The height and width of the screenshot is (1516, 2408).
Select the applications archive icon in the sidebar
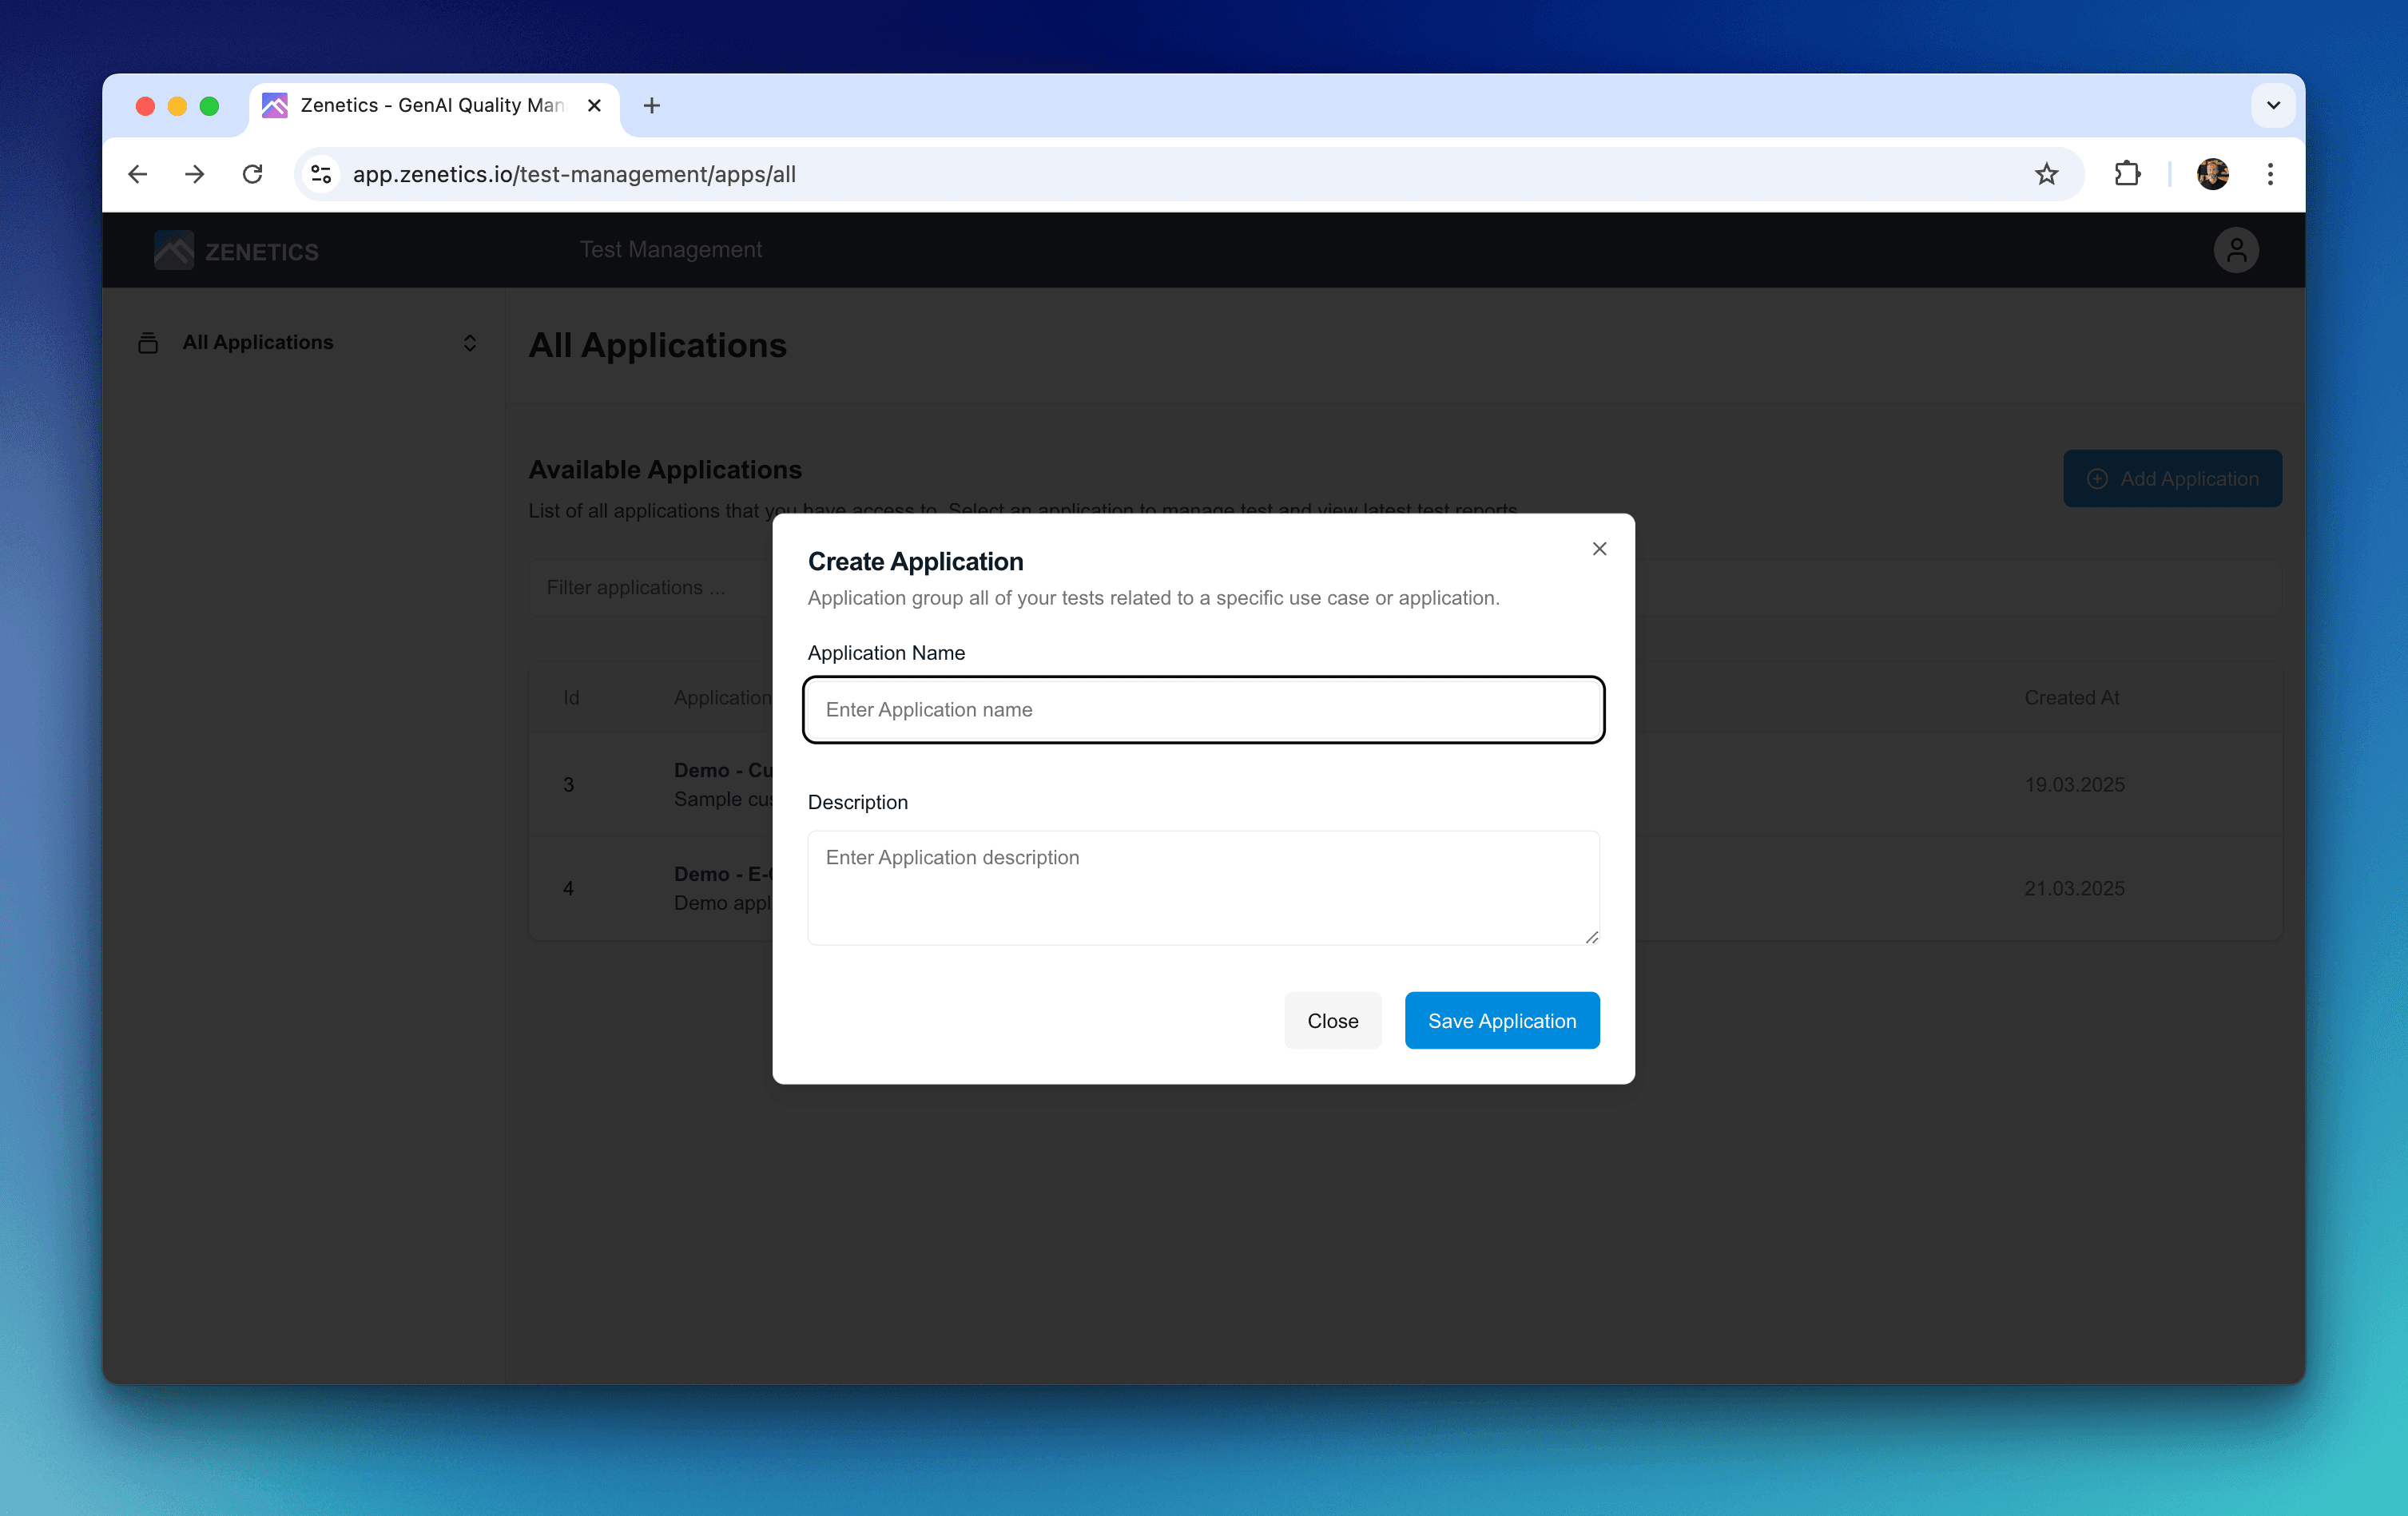click(x=147, y=342)
